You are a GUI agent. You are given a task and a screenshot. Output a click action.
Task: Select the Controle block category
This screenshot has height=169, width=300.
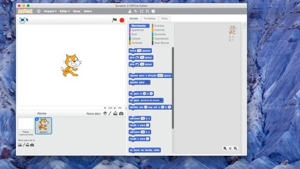coord(159,30)
